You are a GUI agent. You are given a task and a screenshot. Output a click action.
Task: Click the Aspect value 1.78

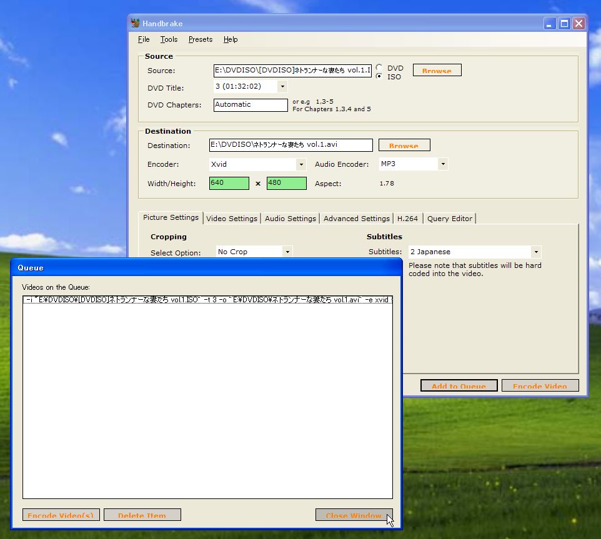(x=387, y=184)
